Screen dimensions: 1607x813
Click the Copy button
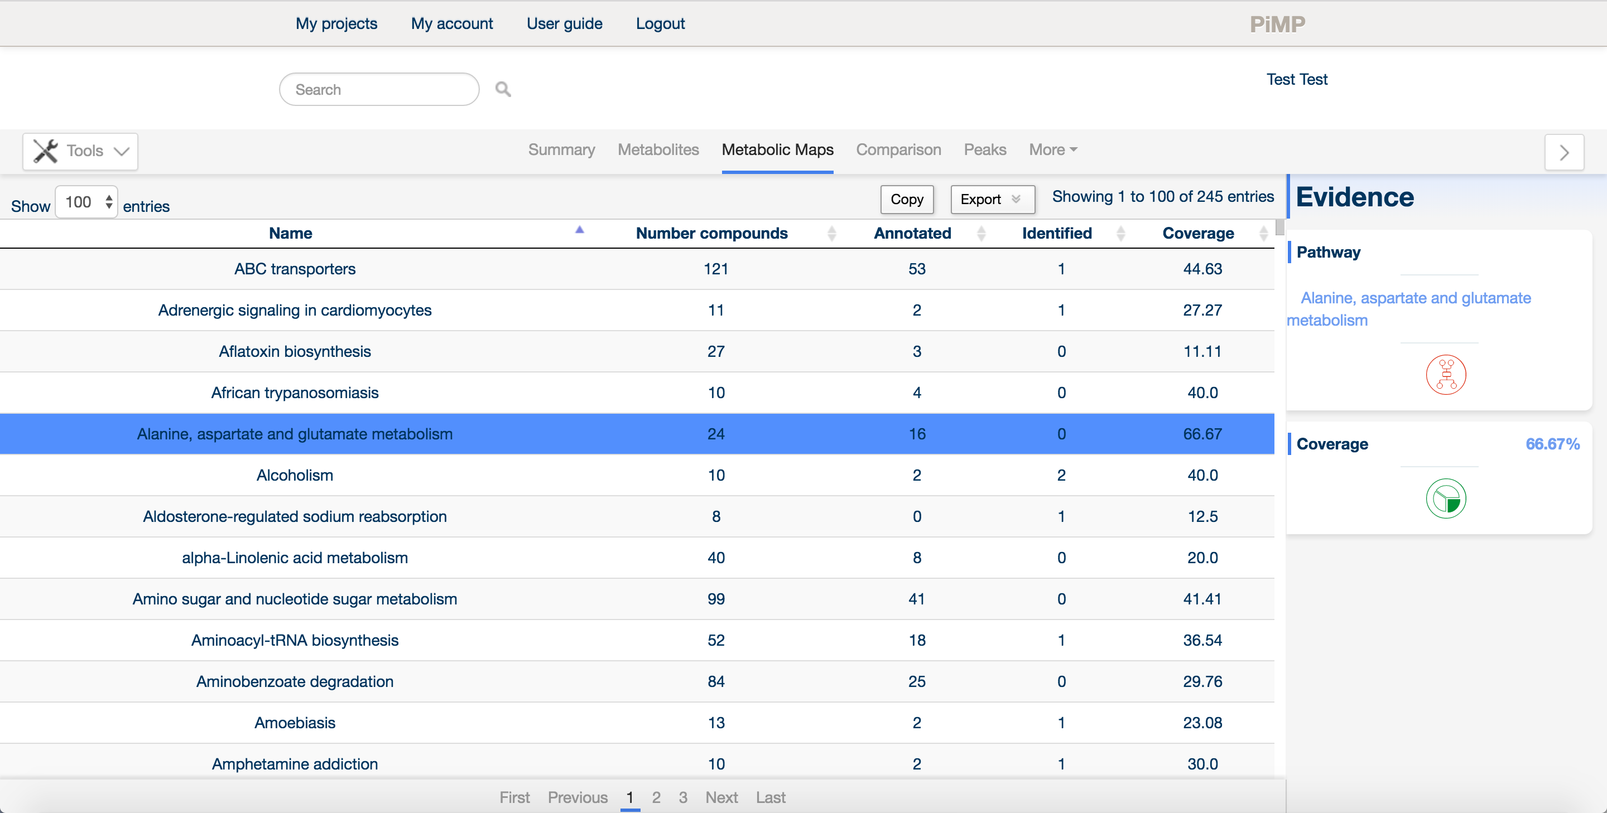906,200
